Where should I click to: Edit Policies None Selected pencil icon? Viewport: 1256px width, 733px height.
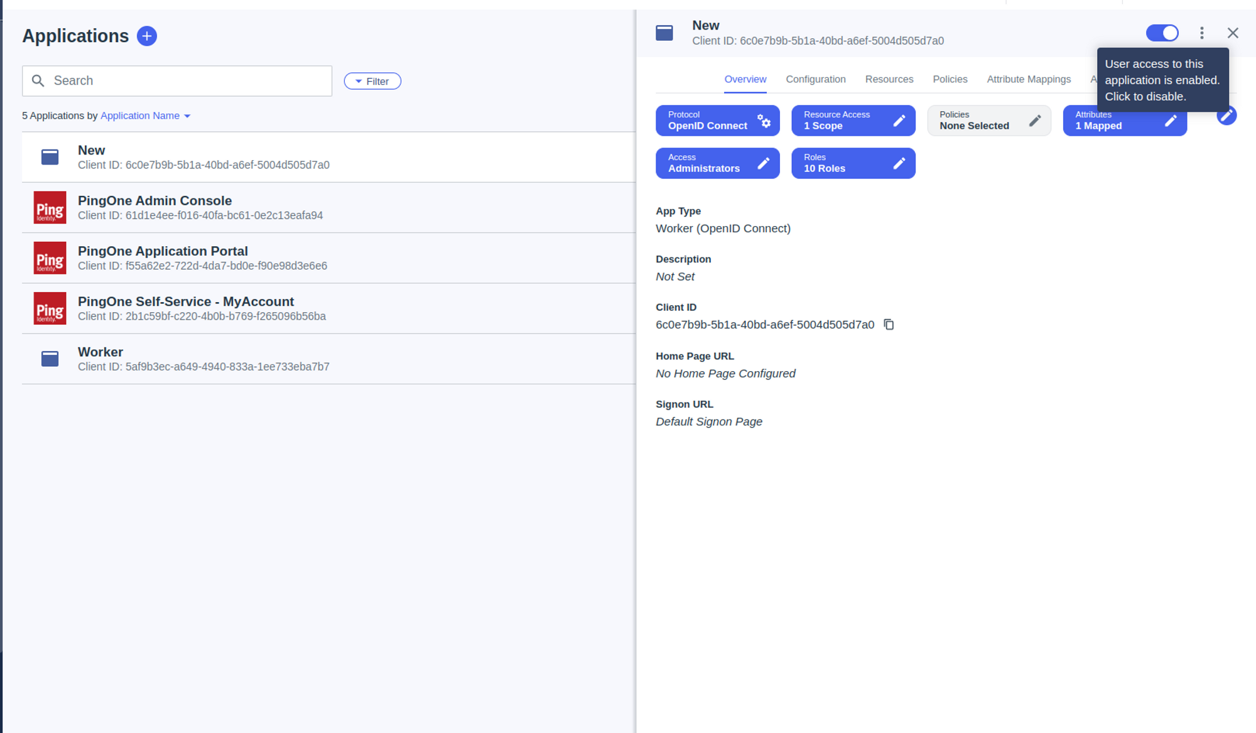[x=1034, y=121]
